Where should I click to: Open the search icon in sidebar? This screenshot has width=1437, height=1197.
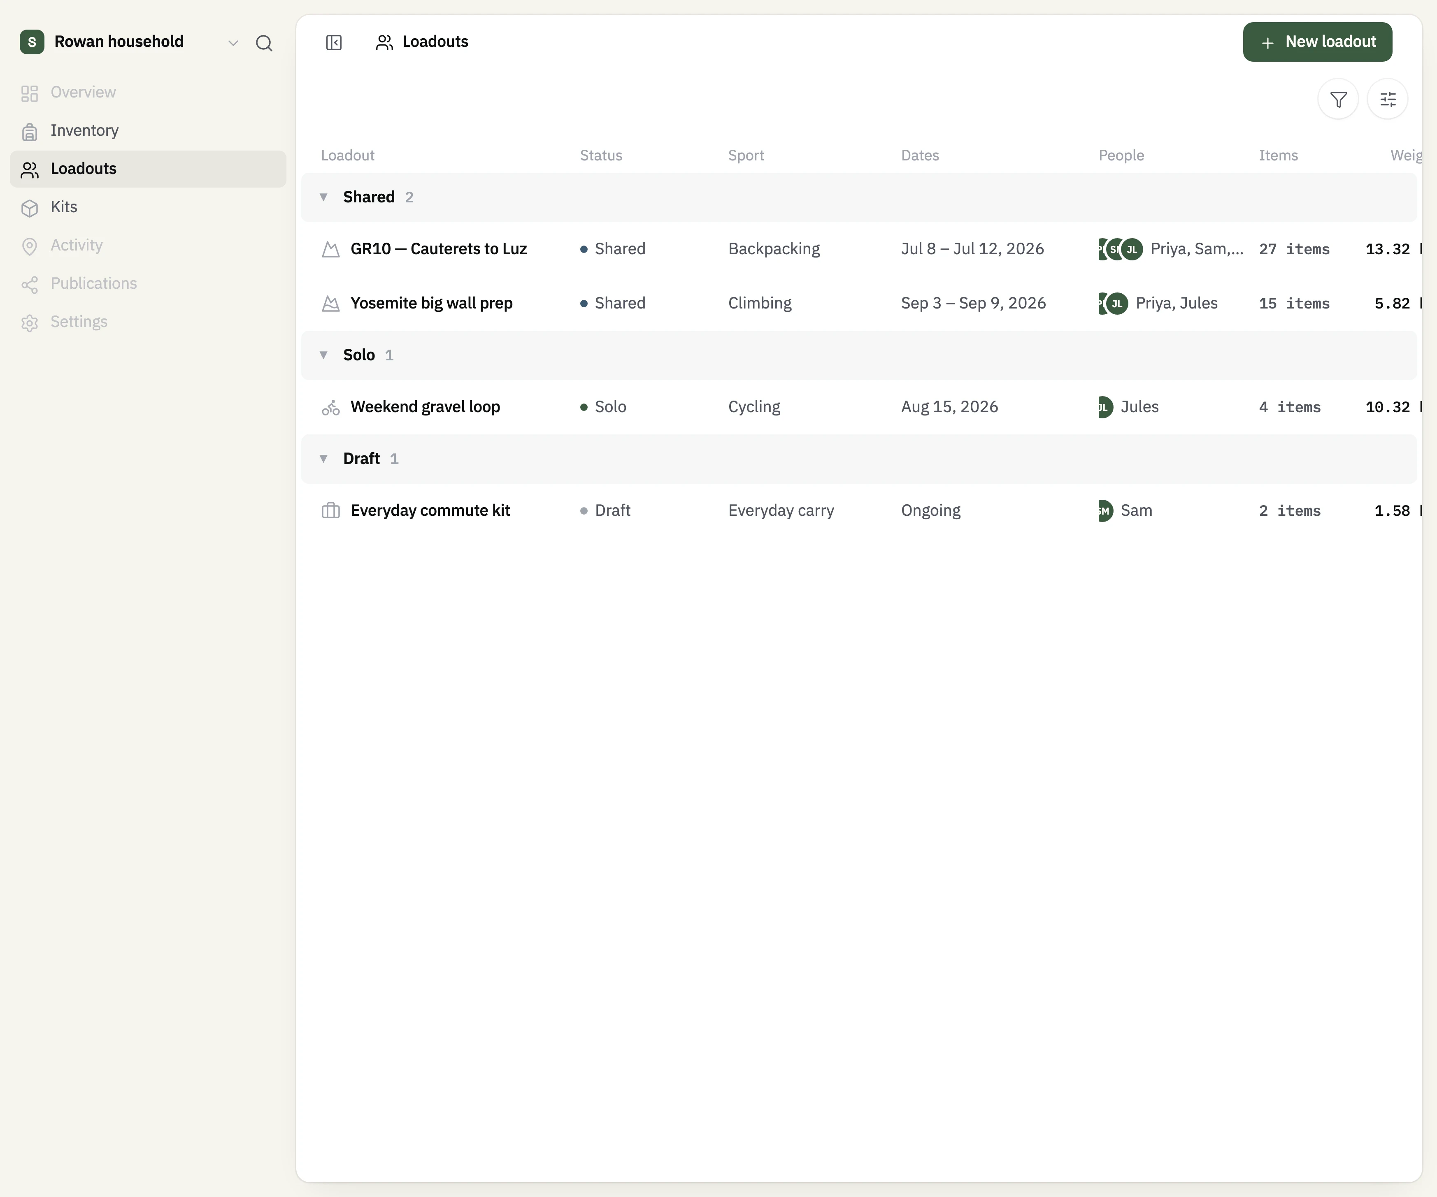[264, 43]
